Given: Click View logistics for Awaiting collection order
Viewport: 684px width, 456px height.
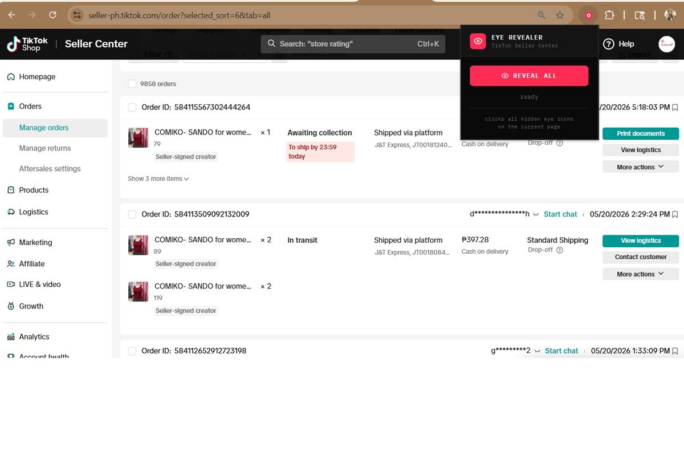Looking at the screenshot, I should (x=640, y=150).
